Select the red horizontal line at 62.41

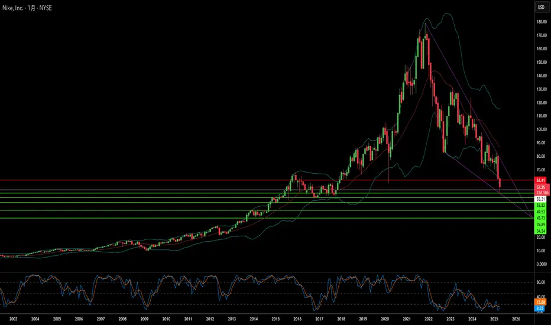(x=267, y=180)
